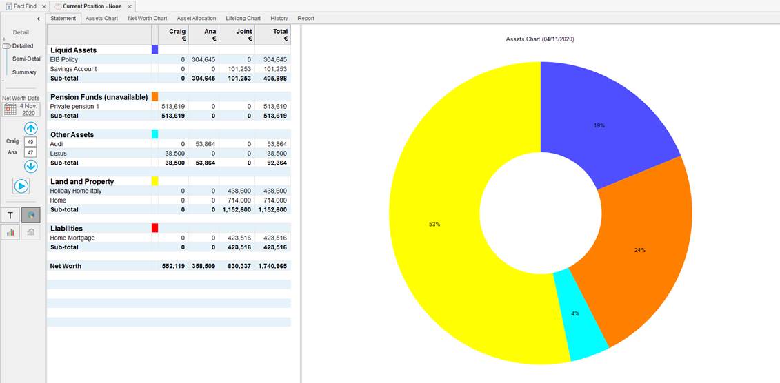Image resolution: width=780 pixels, height=383 pixels.
Task: Switch to the Assets Chart tab
Action: [101, 19]
